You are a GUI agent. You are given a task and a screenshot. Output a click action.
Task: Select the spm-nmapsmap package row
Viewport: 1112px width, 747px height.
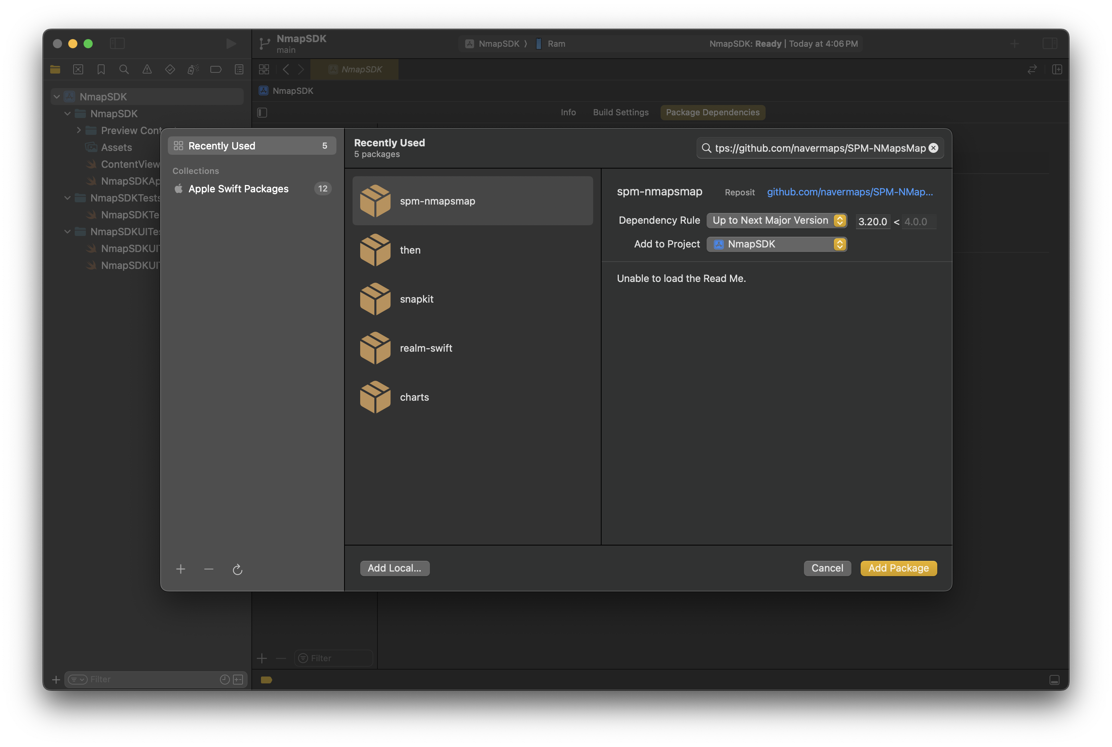click(x=472, y=201)
